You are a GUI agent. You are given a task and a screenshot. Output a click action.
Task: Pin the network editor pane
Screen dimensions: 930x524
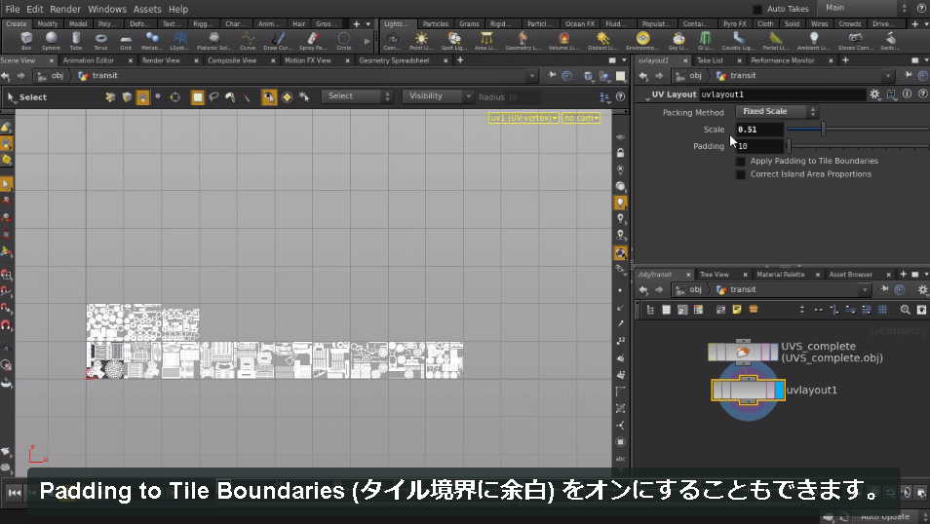coord(884,289)
